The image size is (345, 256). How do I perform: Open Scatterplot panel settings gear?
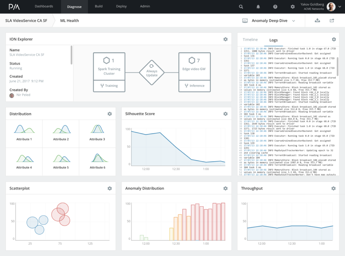110,188
